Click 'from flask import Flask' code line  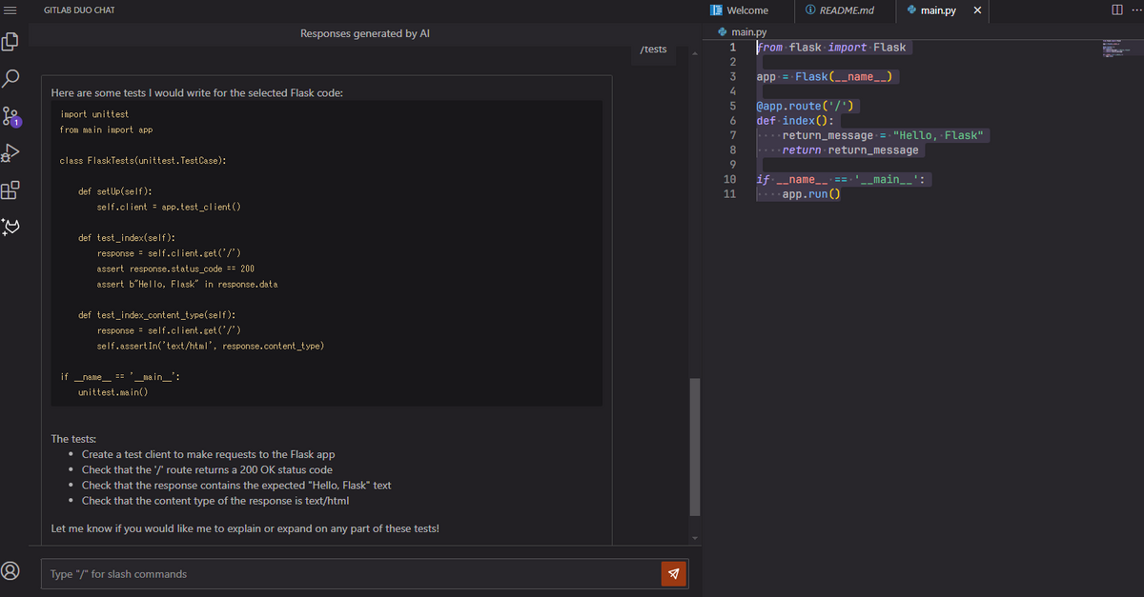pyautogui.click(x=831, y=47)
